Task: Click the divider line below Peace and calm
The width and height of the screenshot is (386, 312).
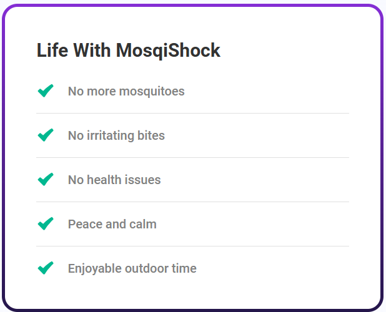Action: [192, 246]
